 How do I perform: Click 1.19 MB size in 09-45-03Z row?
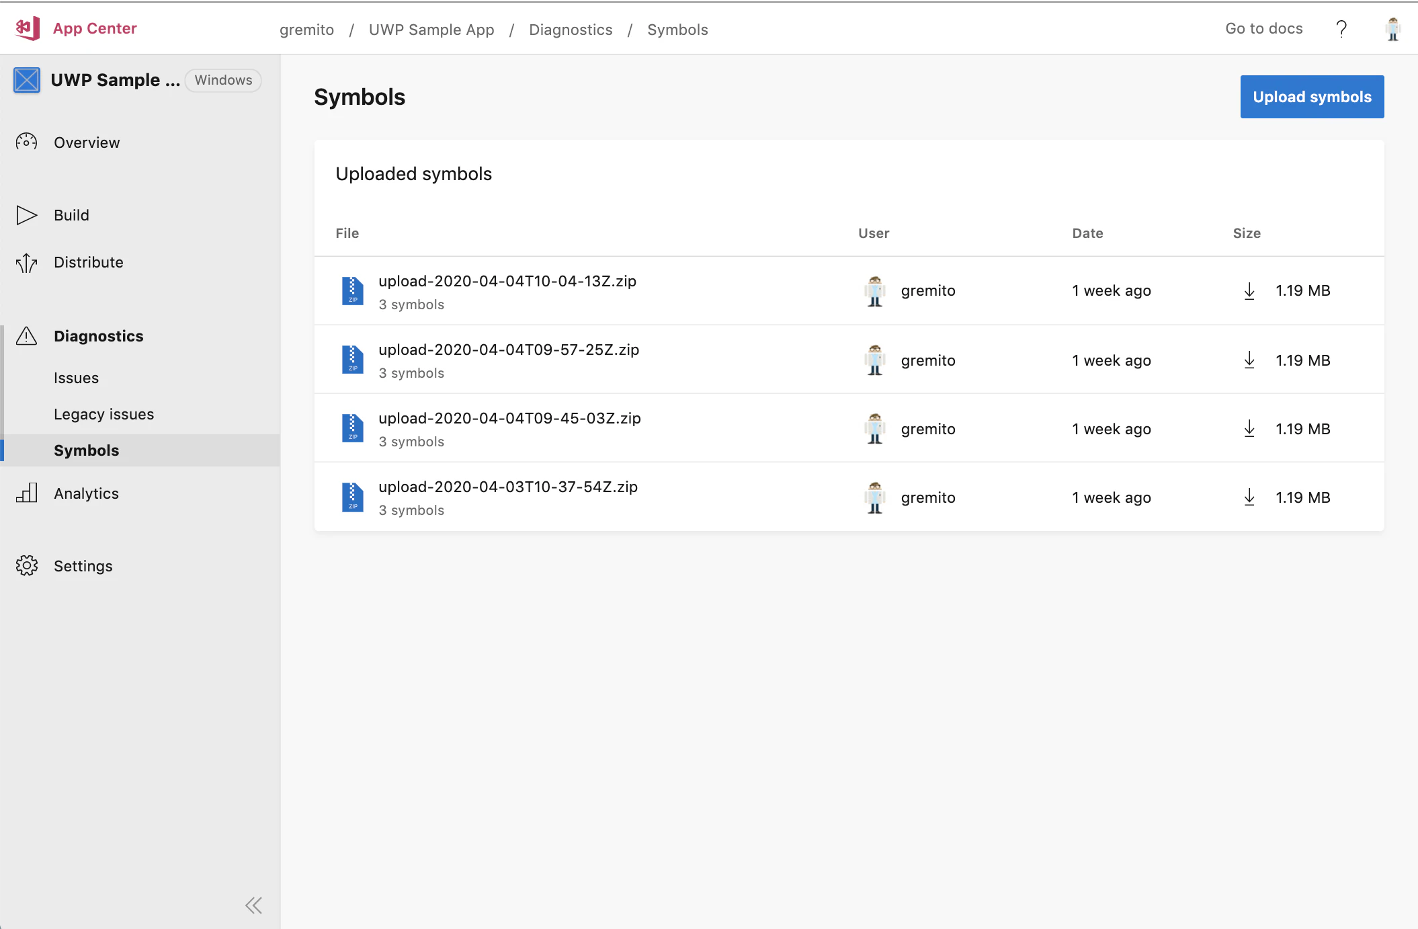pyautogui.click(x=1303, y=429)
